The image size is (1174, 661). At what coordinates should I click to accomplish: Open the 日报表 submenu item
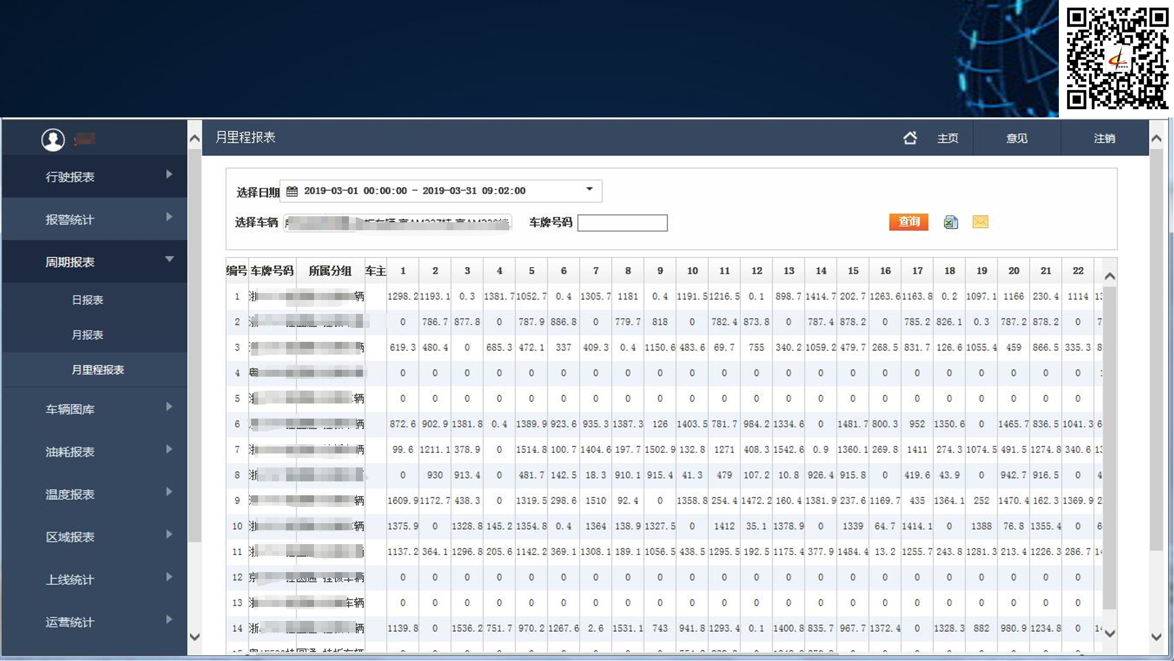tap(87, 300)
